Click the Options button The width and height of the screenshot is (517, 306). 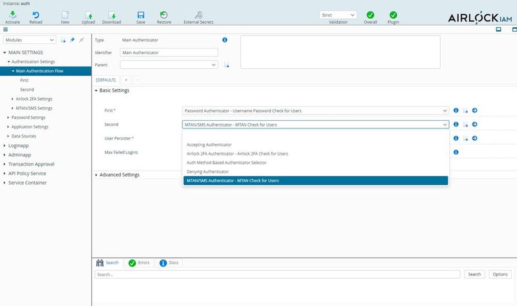(x=500, y=274)
